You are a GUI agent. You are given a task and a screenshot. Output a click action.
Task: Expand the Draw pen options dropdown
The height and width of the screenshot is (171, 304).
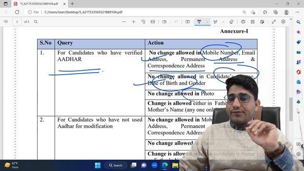coord(207,22)
